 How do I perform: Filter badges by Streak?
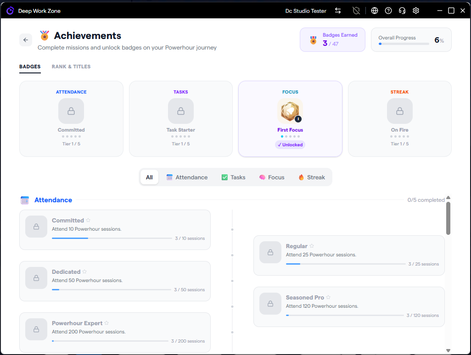coord(312,177)
